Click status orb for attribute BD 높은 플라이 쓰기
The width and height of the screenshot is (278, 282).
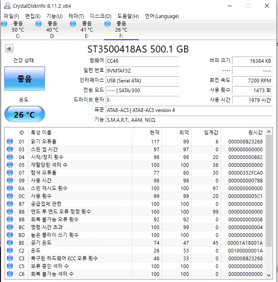click(x=10, y=235)
